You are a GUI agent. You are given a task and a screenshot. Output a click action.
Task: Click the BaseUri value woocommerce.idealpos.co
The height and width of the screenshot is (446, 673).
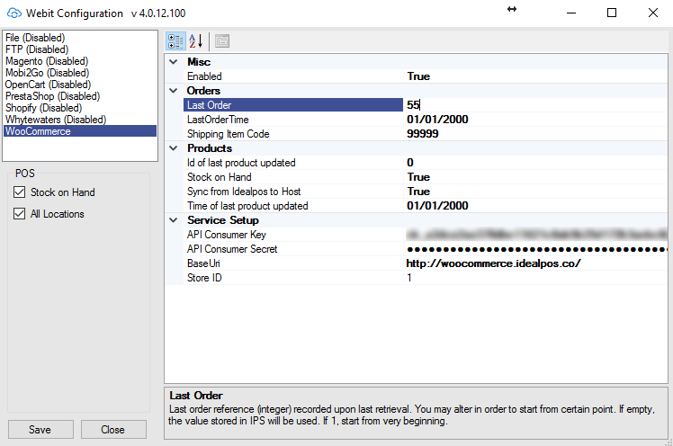535,263
